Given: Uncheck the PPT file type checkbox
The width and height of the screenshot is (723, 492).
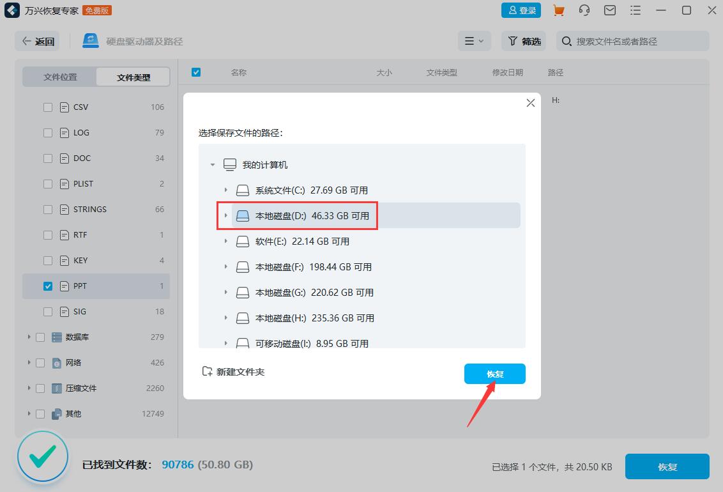Looking at the screenshot, I should (48, 286).
